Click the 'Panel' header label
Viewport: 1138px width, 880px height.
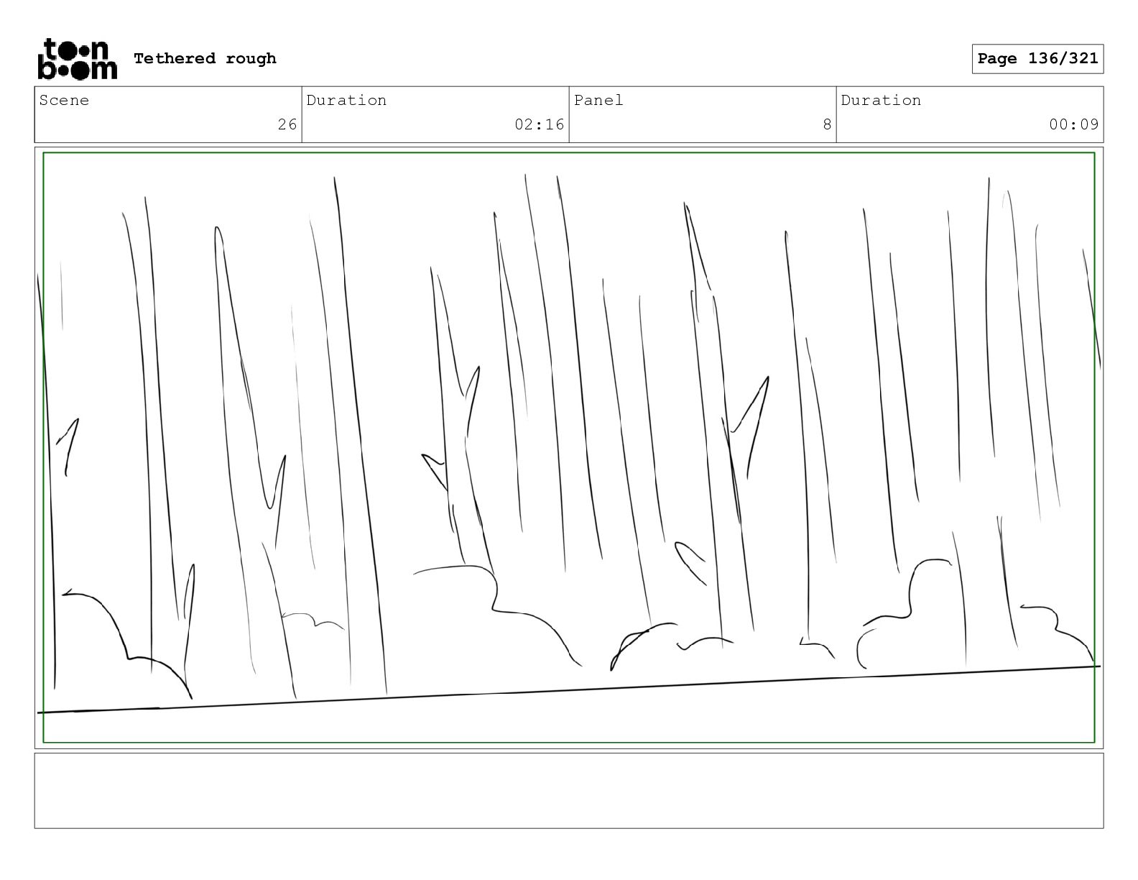598,100
